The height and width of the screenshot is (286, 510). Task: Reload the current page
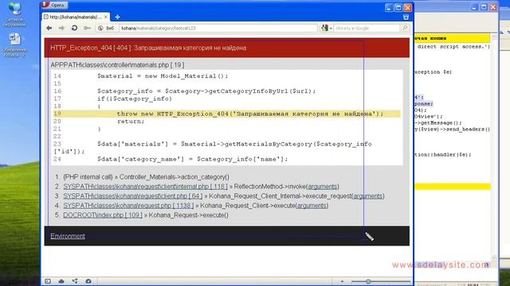pos(74,29)
